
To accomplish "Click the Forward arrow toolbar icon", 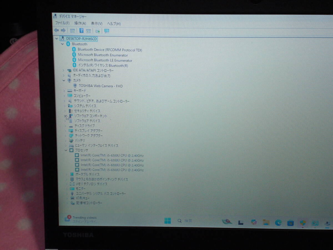I will point(63,30).
